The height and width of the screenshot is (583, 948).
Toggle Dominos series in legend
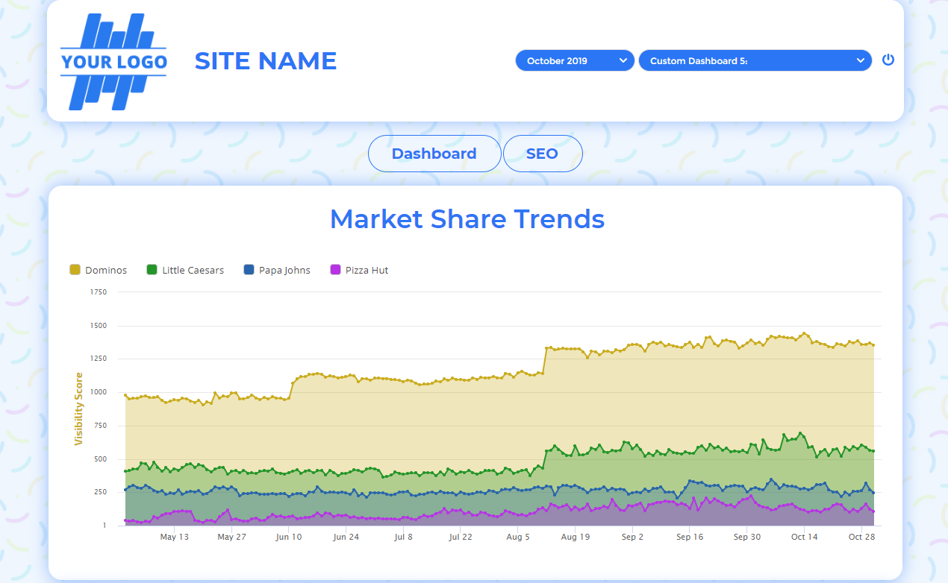tap(106, 270)
